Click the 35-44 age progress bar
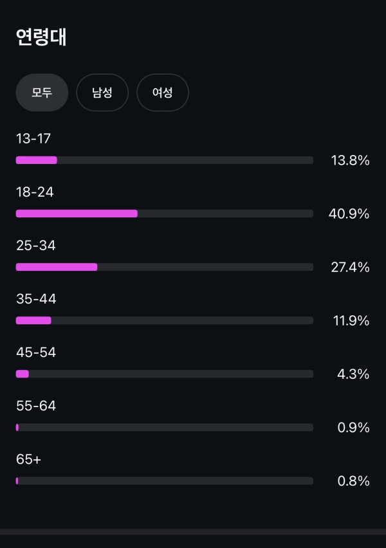 point(165,320)
